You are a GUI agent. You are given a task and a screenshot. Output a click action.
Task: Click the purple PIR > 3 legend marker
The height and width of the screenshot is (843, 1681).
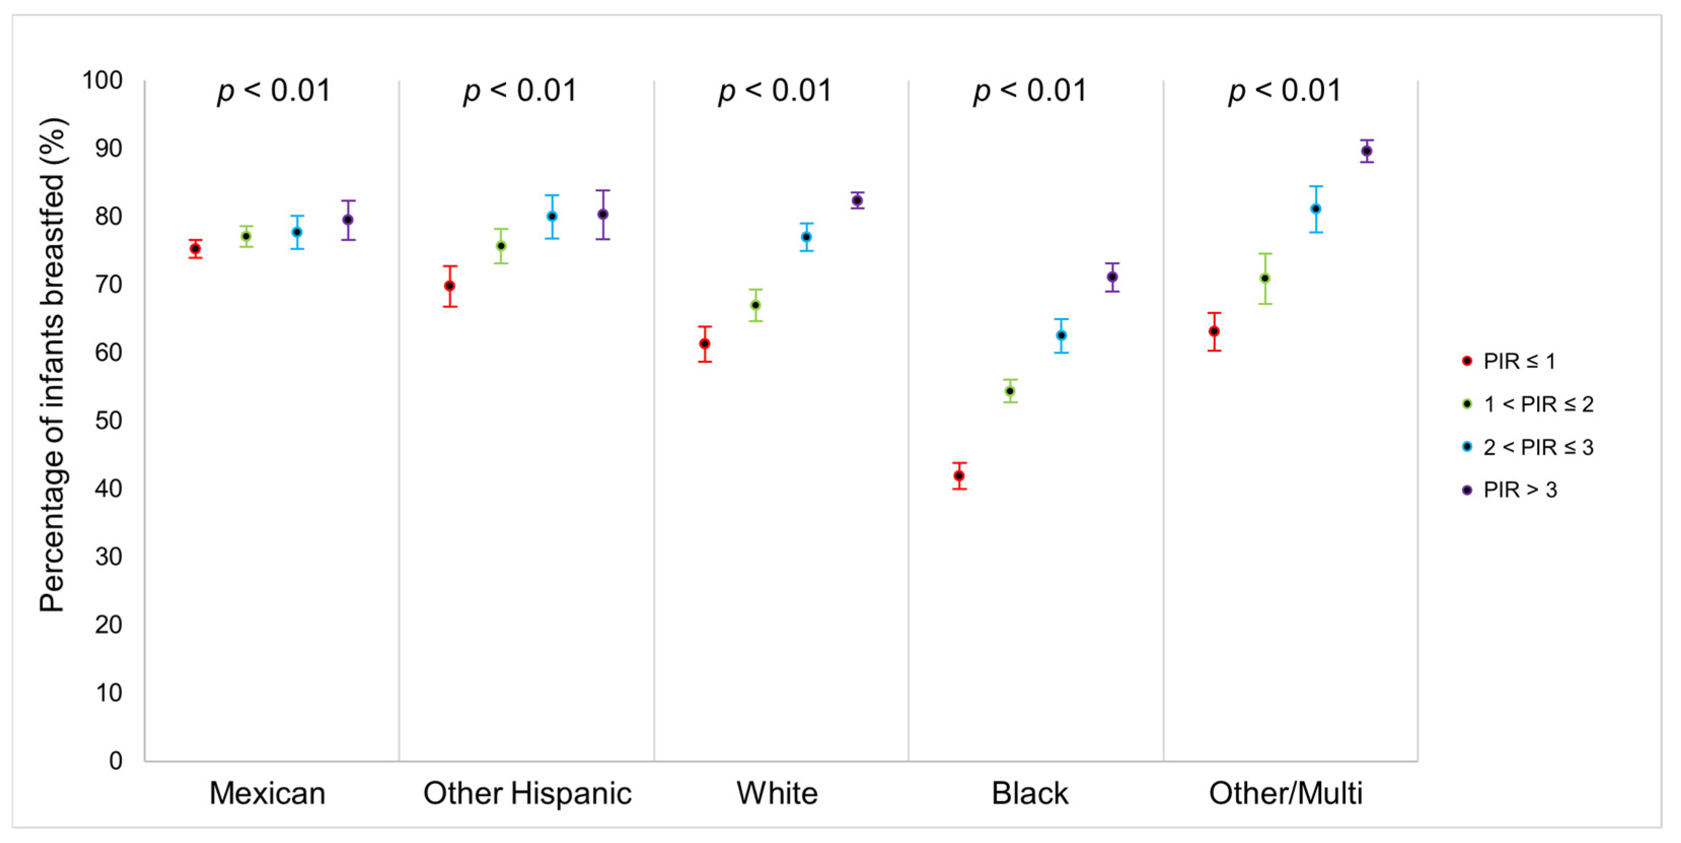pos(1467,490)
